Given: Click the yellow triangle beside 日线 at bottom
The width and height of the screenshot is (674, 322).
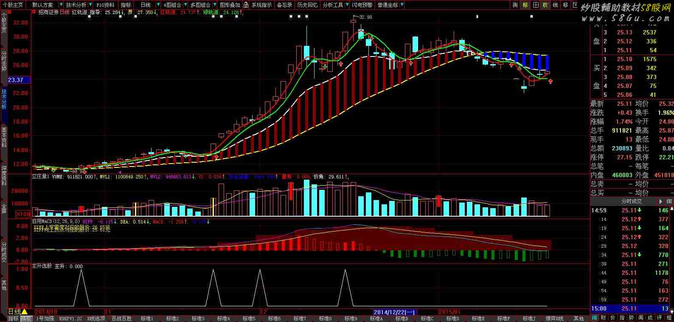Looking at the screenshot, I should click(x=25, y=312).
